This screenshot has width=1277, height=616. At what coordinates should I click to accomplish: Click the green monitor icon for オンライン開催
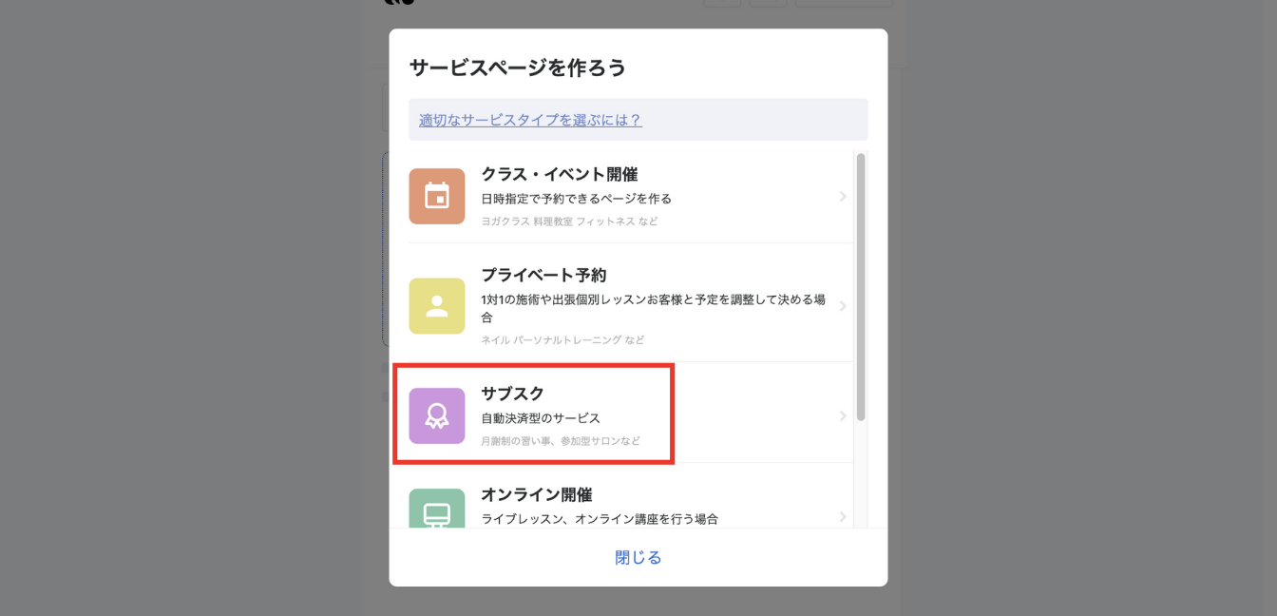point(437,509)
